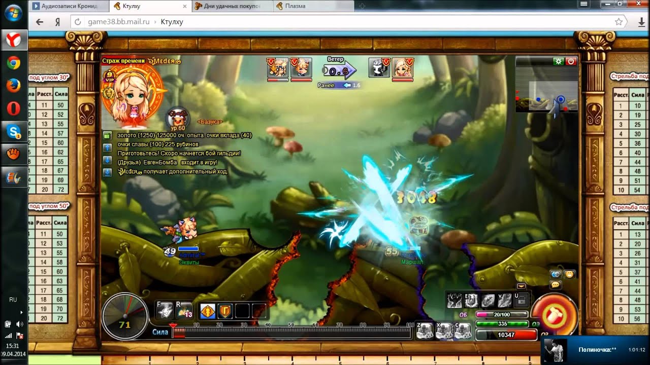
Task: Toggle chat lock with the green padlock
Action: pyautogui.click(x=107, y=135)
